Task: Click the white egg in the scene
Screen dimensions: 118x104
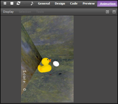Action: coord(56,64)
